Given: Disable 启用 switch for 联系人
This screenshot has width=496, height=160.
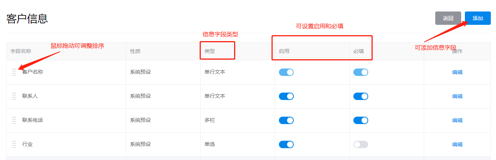Looking at the screenshot, I should coord(286,96).
